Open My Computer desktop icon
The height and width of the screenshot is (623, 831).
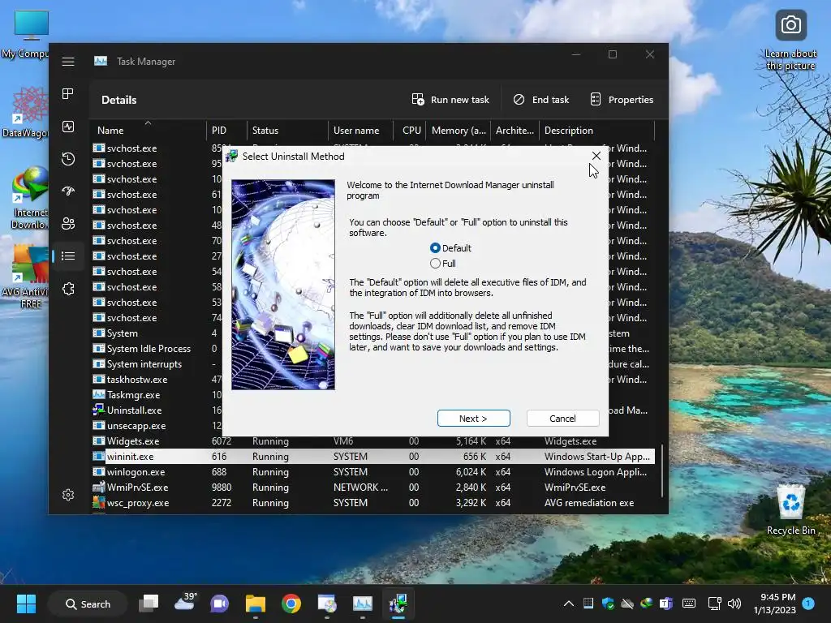coord(25,35)
